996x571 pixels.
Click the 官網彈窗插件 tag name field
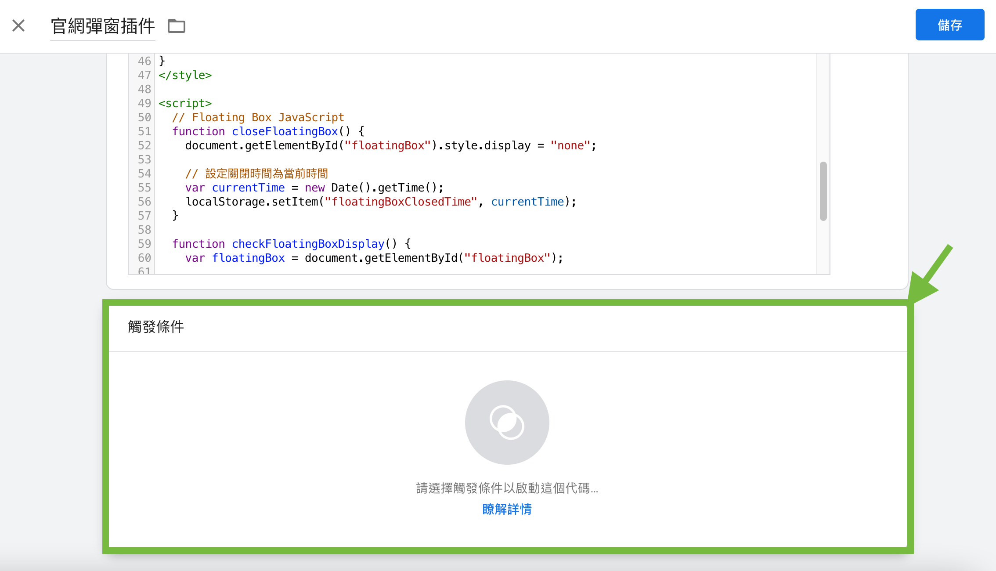(x=103, y=26)
